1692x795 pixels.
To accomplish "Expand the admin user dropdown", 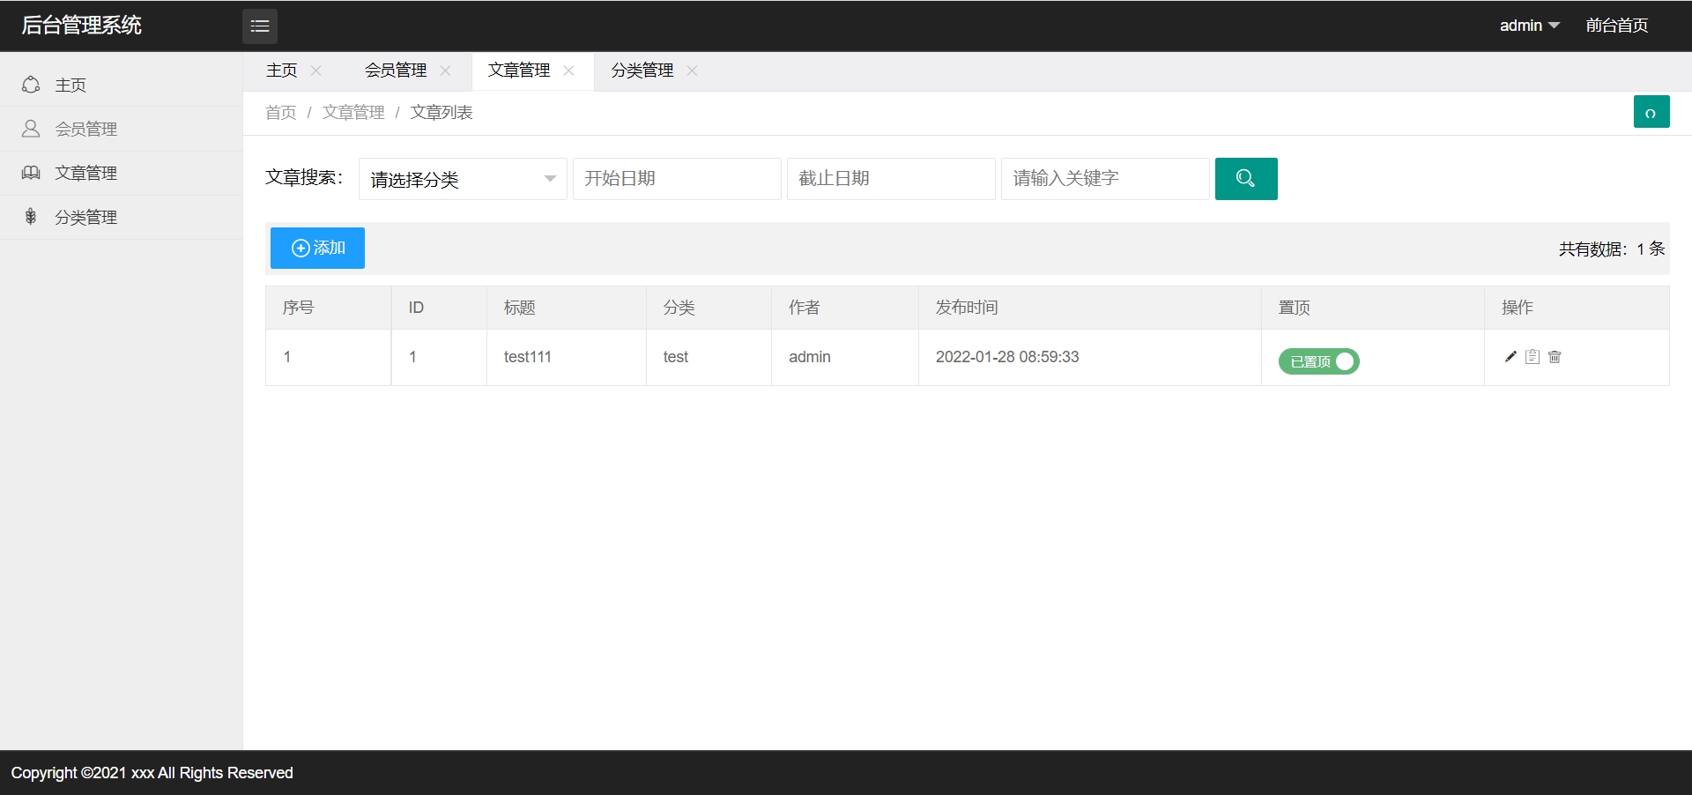I will pyautogui.click(x=1530, y=26).
